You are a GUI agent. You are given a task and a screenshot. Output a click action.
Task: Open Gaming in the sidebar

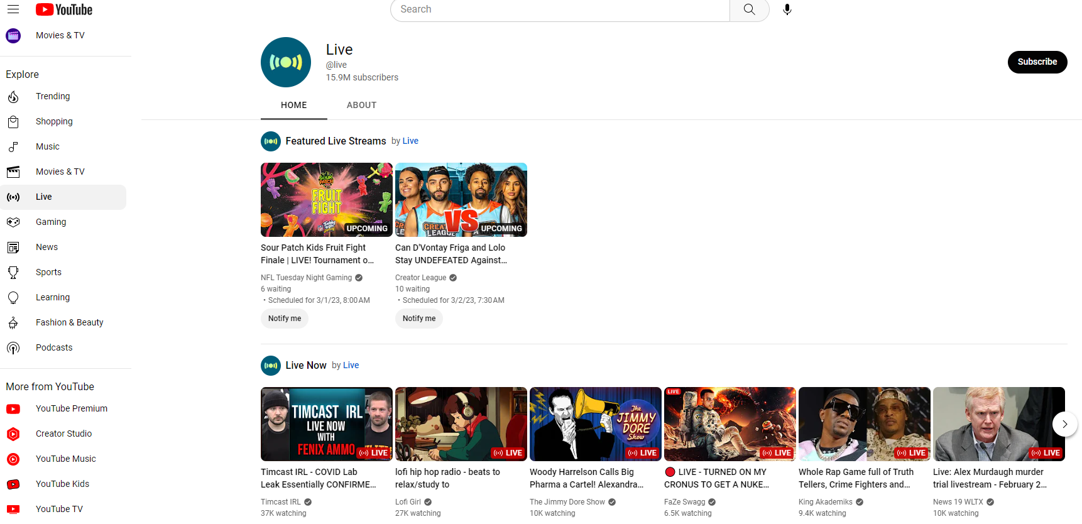point(51,222)
